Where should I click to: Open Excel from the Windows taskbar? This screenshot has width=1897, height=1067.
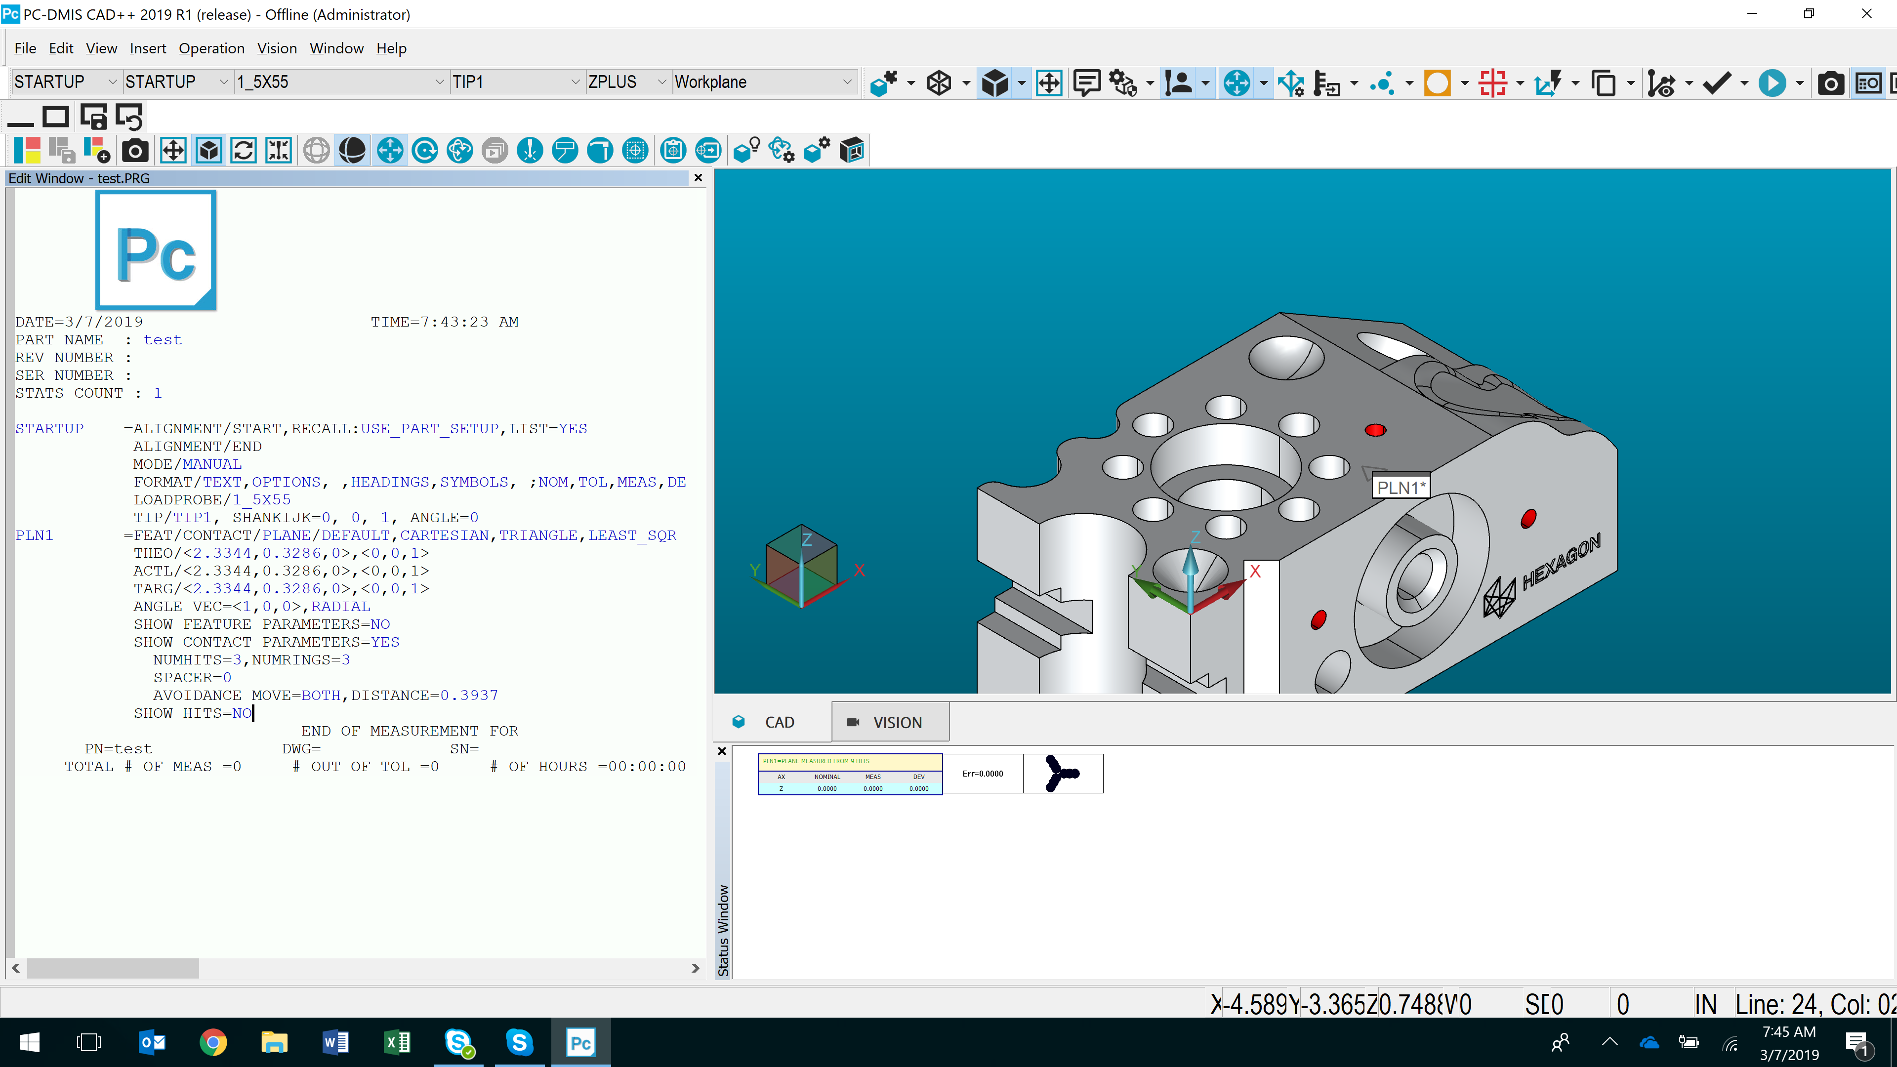pyautogui.click(x=397, y=1042)
